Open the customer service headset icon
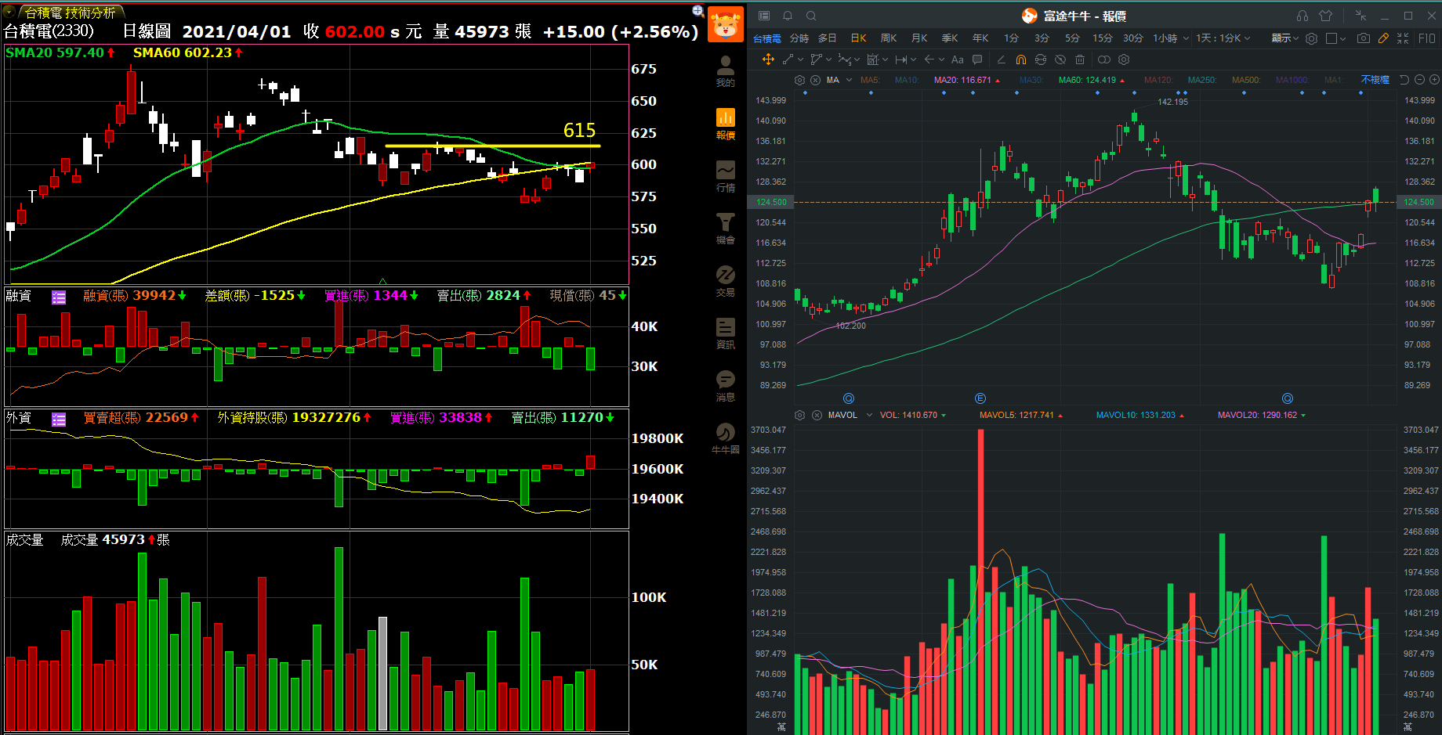This screenshot has height=735, width=1442. [1303, 16]
